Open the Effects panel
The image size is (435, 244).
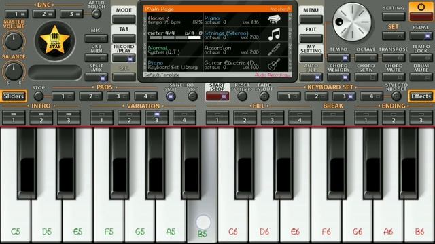[421, 96]
